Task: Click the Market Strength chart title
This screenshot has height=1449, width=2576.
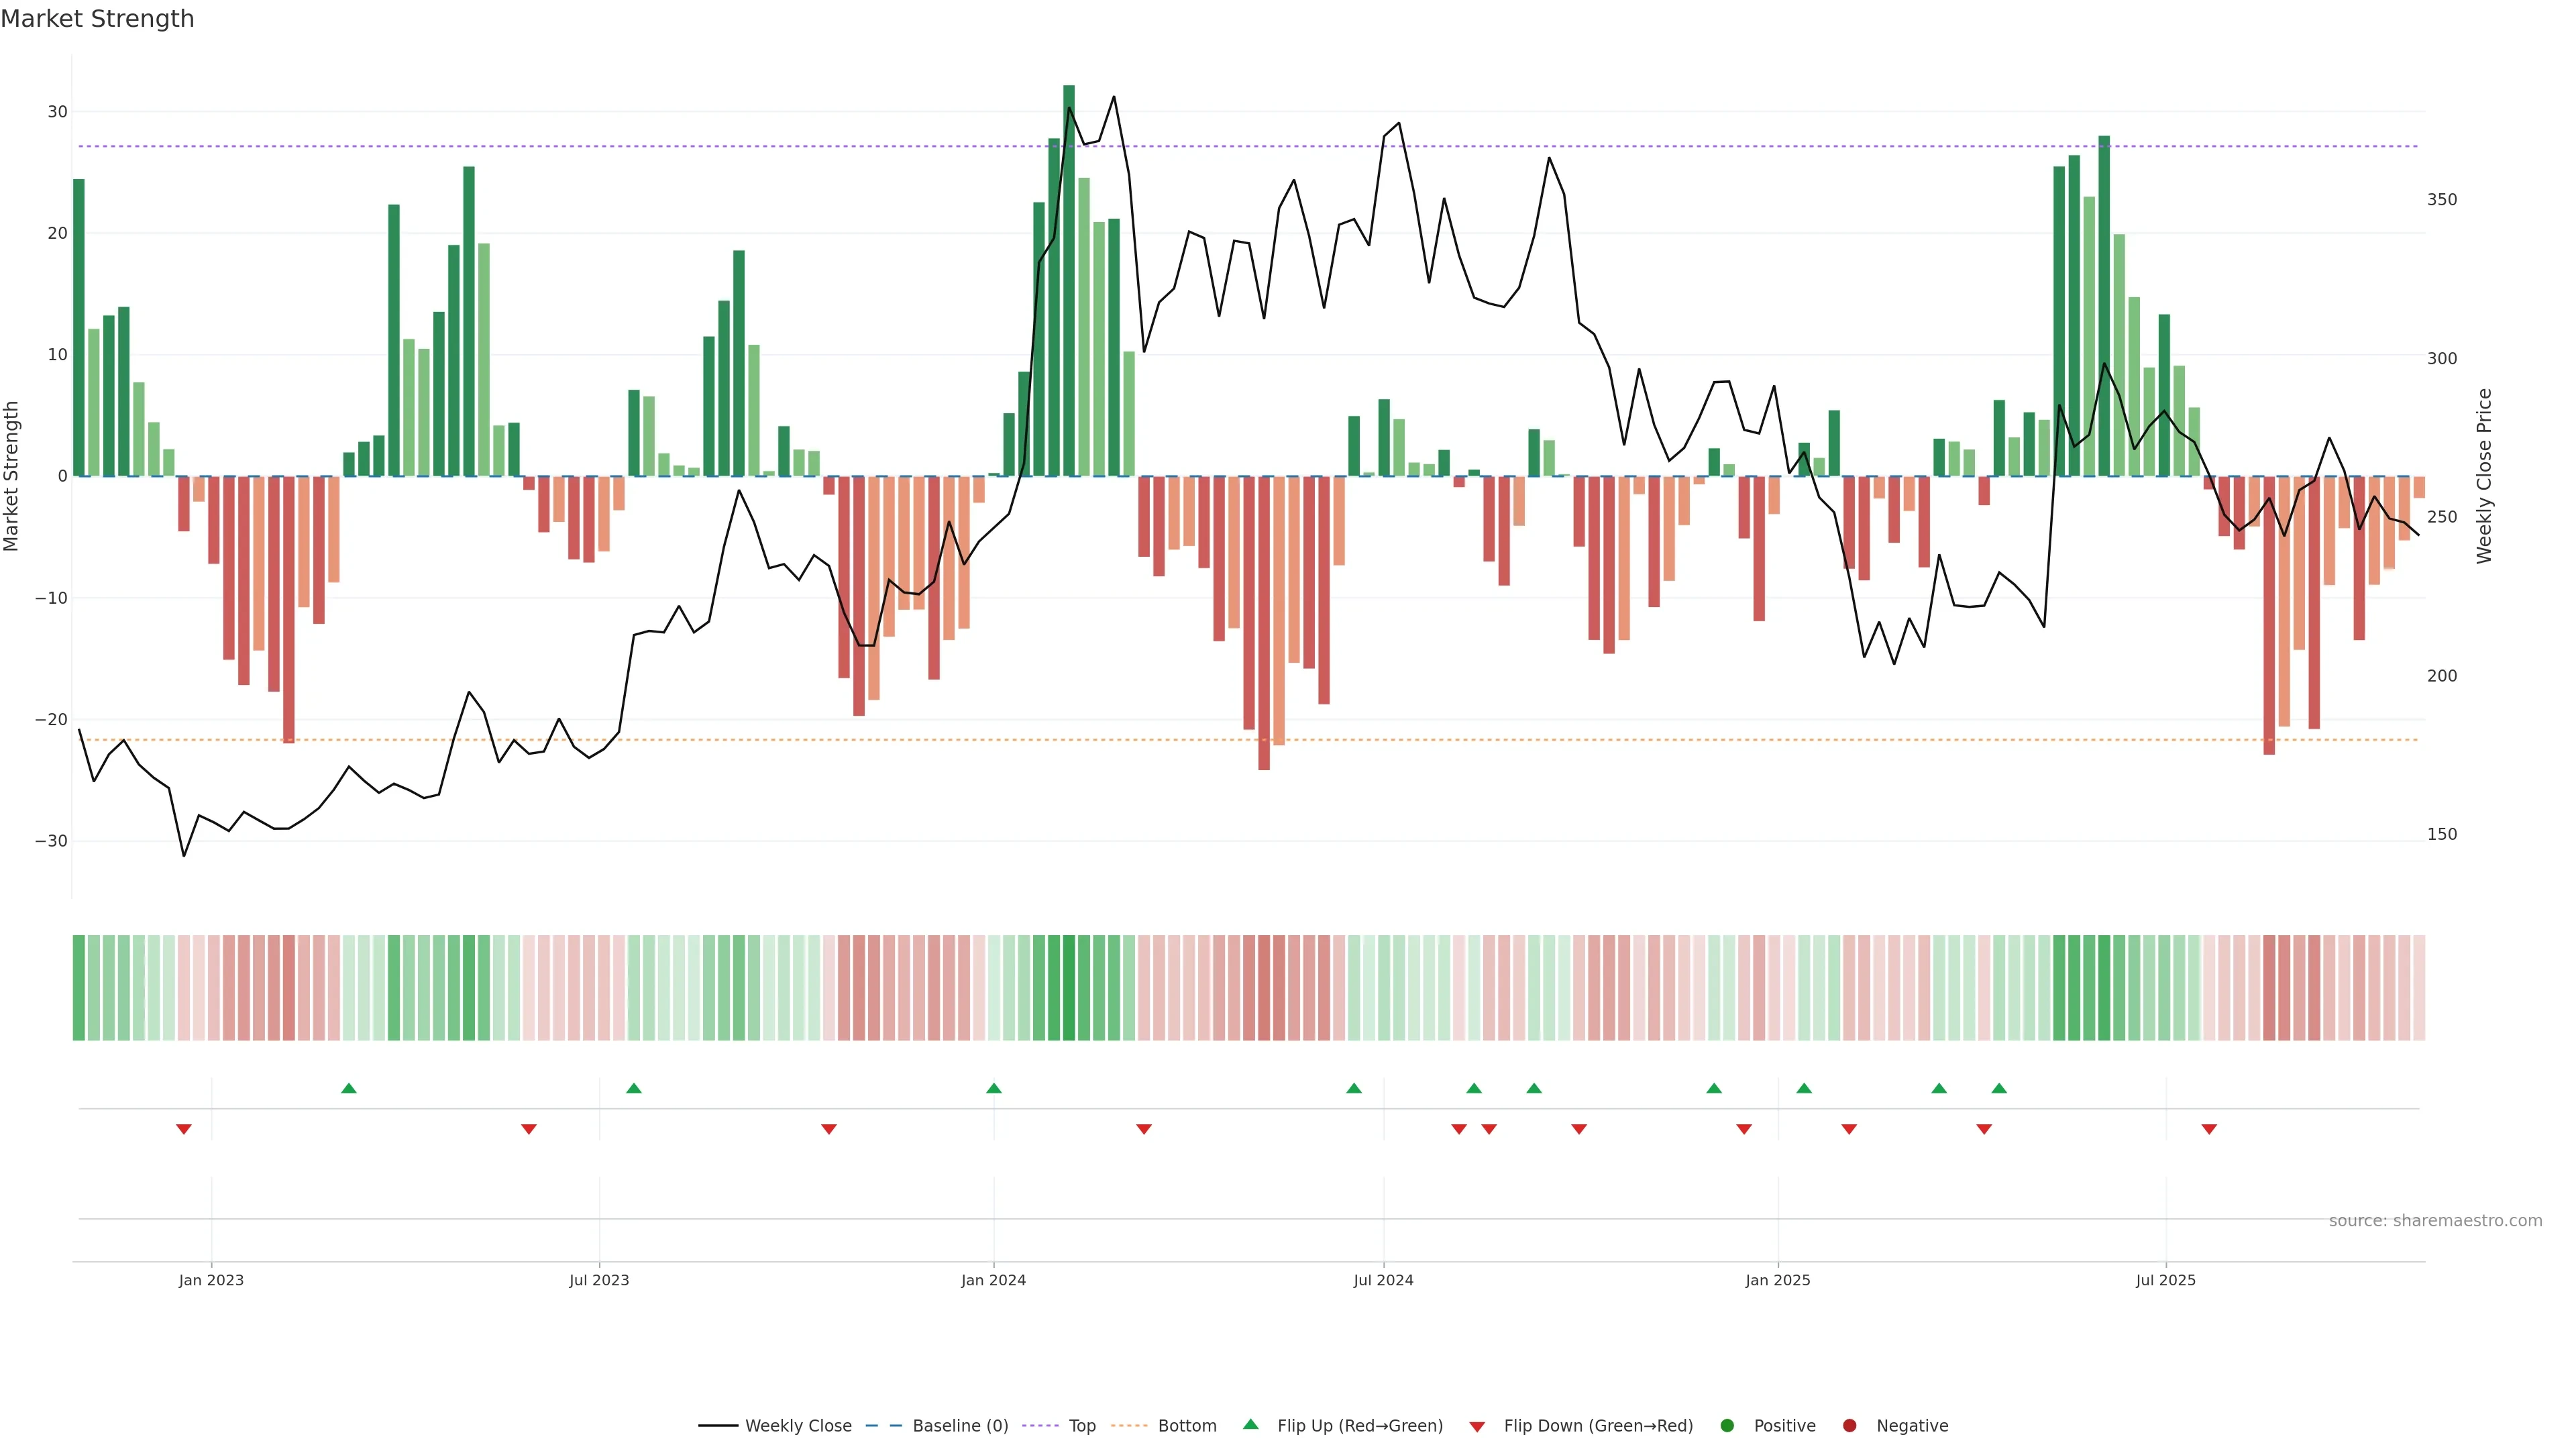Action: pos(97,19)
